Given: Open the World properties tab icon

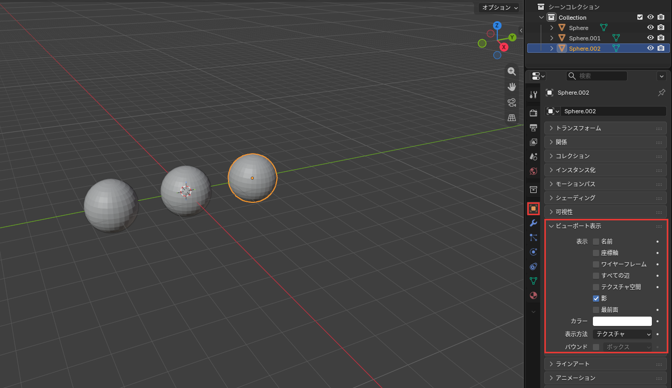Looking at the screenshot, I should pyautogui.click(x=533, y=171).
